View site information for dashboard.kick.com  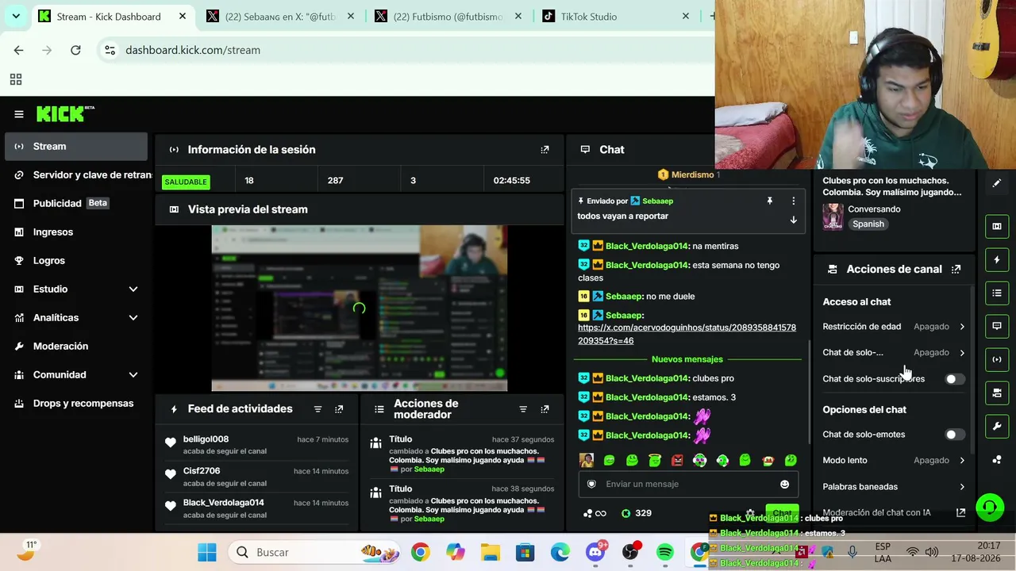pyautogui.click(x=110, y=50)
